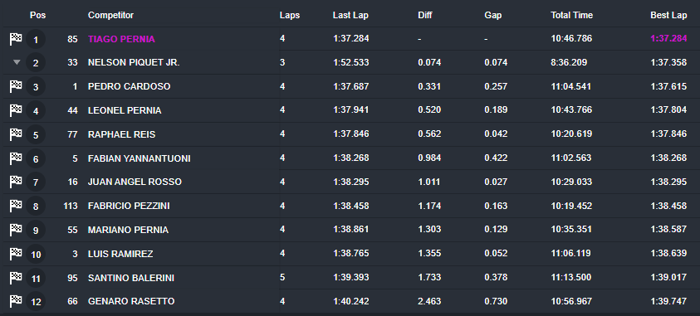
Task: Click the down arrow beside Nelson Piquet Jr.
Action: [17, 62]
